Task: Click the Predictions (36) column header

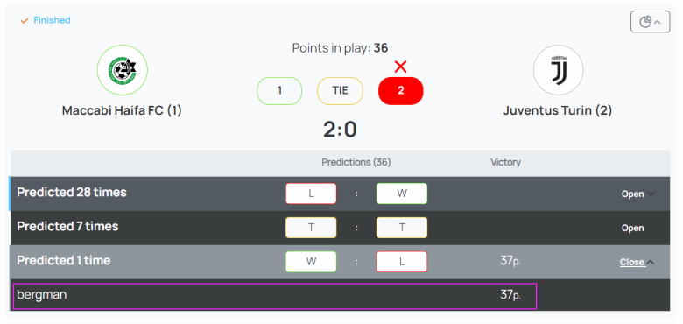Action: (x=356, y=162)
